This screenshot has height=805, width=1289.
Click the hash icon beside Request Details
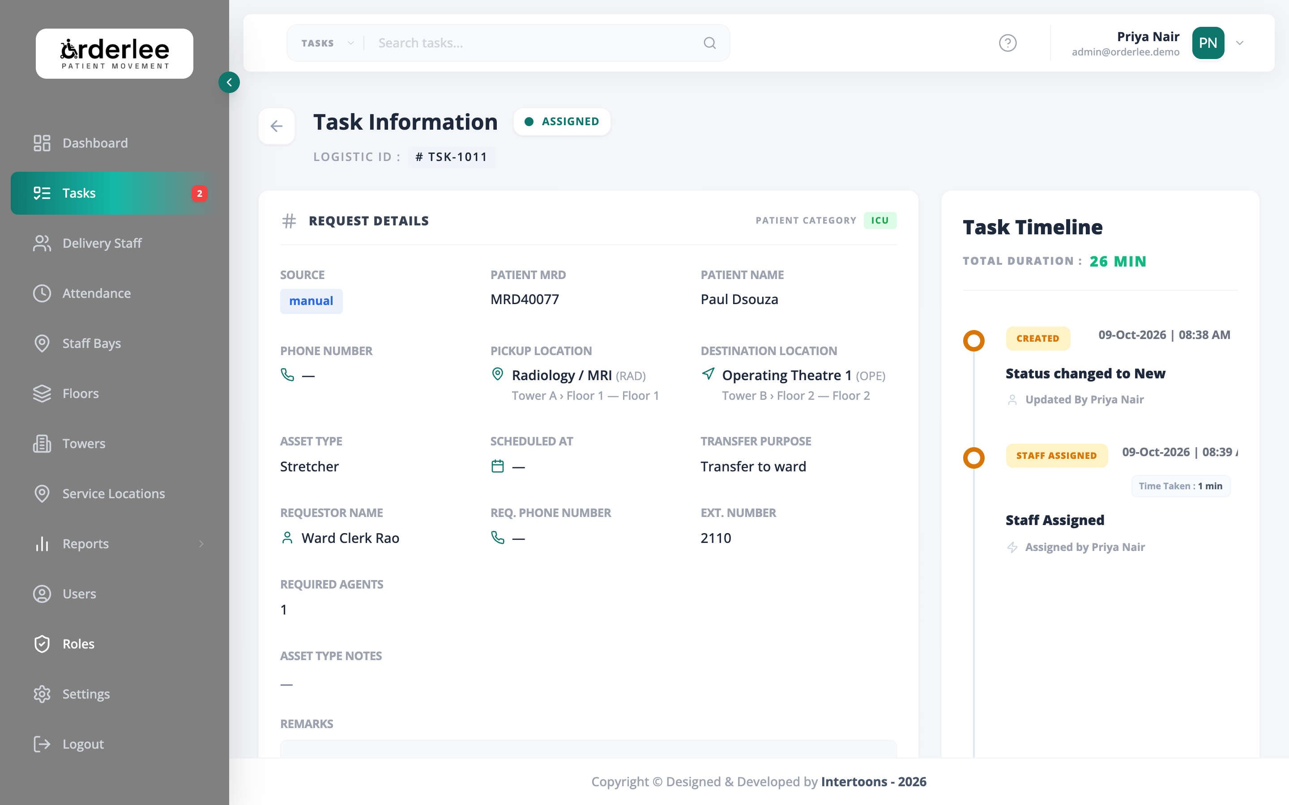pyautogui.click(x=289, y=220)
